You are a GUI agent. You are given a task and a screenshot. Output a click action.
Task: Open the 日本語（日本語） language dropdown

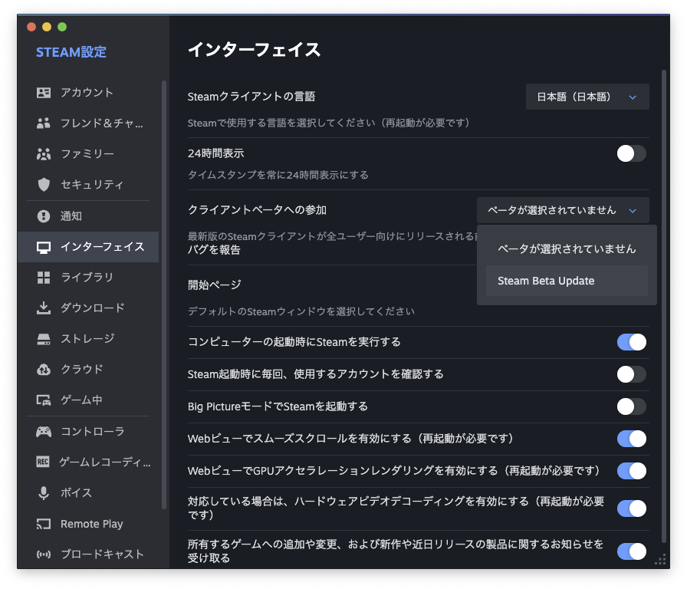pos(587,97)
